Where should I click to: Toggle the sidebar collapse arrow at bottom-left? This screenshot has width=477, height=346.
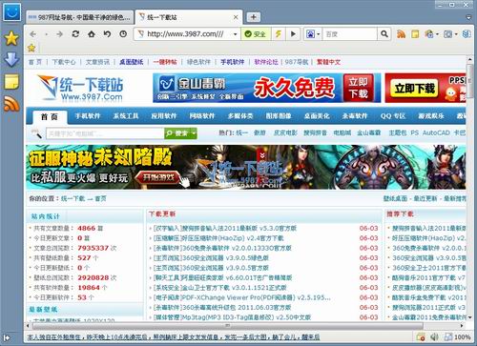tap(7, 337)
